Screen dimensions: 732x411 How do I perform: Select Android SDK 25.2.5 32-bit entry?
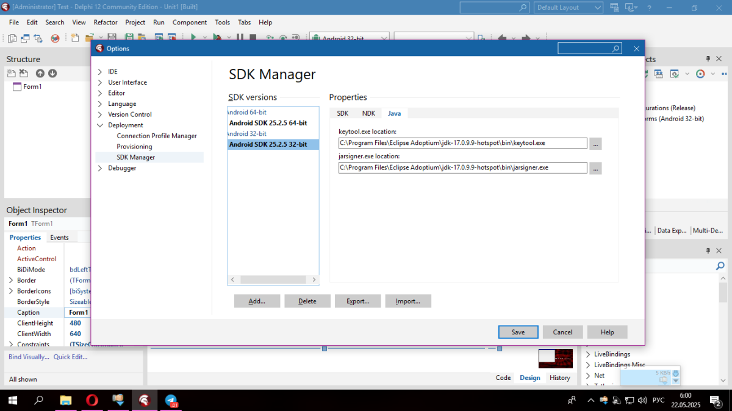point(273,144)
